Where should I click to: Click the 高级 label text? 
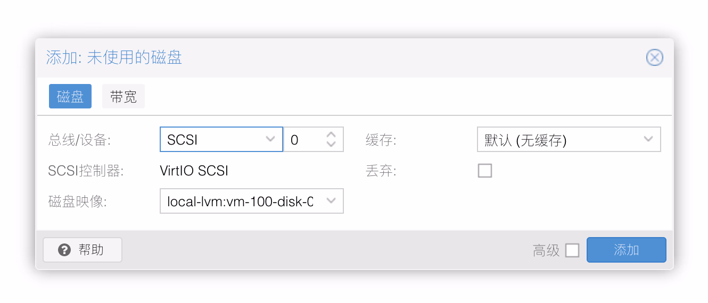point(546,250)
